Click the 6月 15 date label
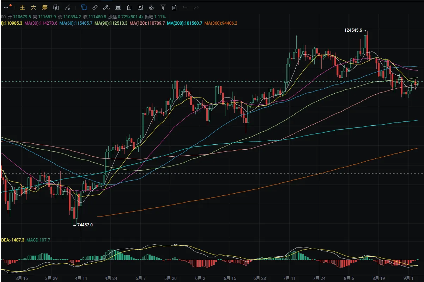 tap(230, 278)
